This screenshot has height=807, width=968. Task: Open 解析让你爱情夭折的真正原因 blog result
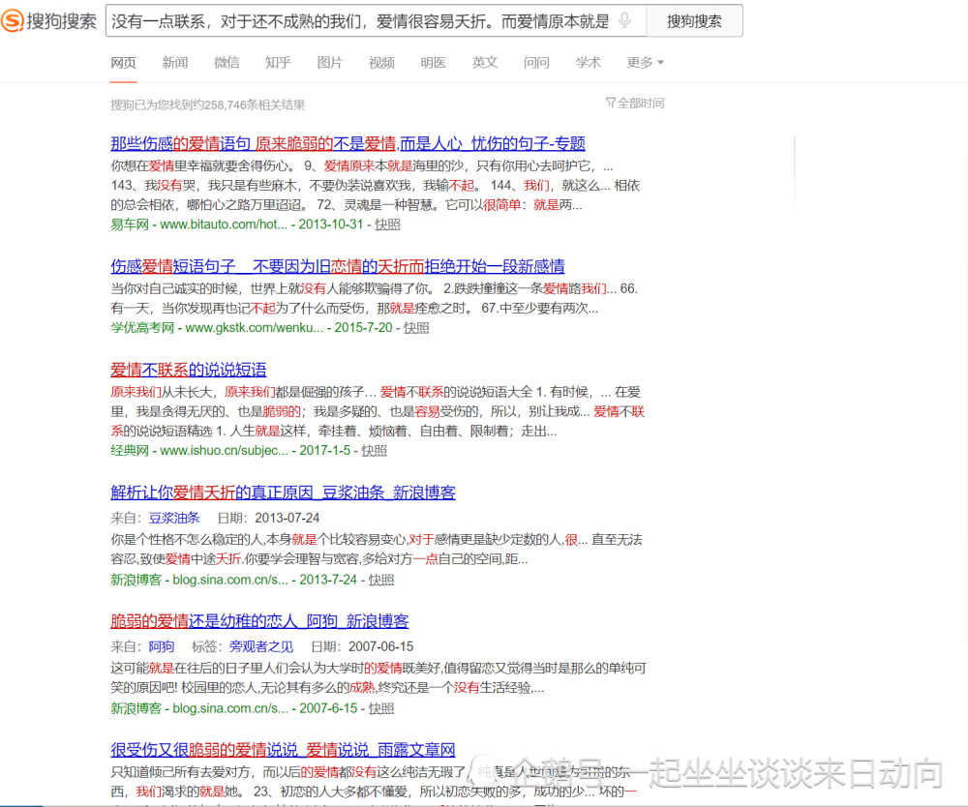(283, 493)
